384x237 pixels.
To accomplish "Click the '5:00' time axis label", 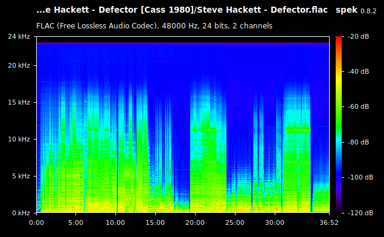I will point(75,222).
